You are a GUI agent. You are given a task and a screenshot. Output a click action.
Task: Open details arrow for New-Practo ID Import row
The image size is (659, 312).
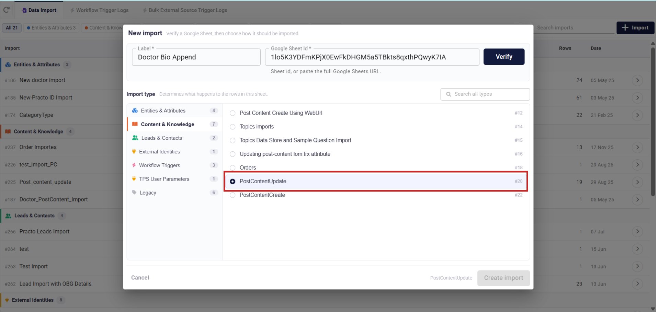(637, 98)
